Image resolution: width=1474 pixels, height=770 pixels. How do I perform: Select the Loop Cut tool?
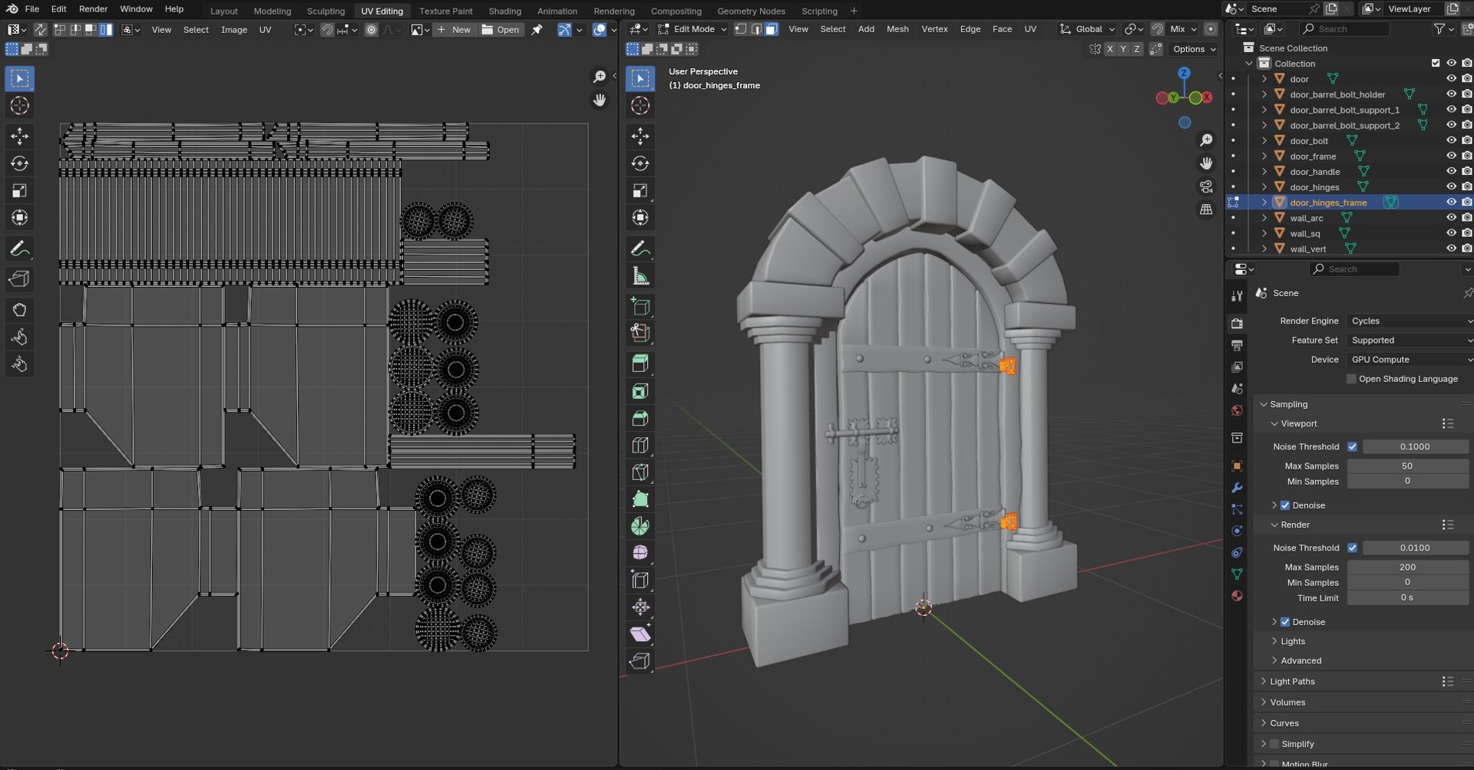[640, 446]
